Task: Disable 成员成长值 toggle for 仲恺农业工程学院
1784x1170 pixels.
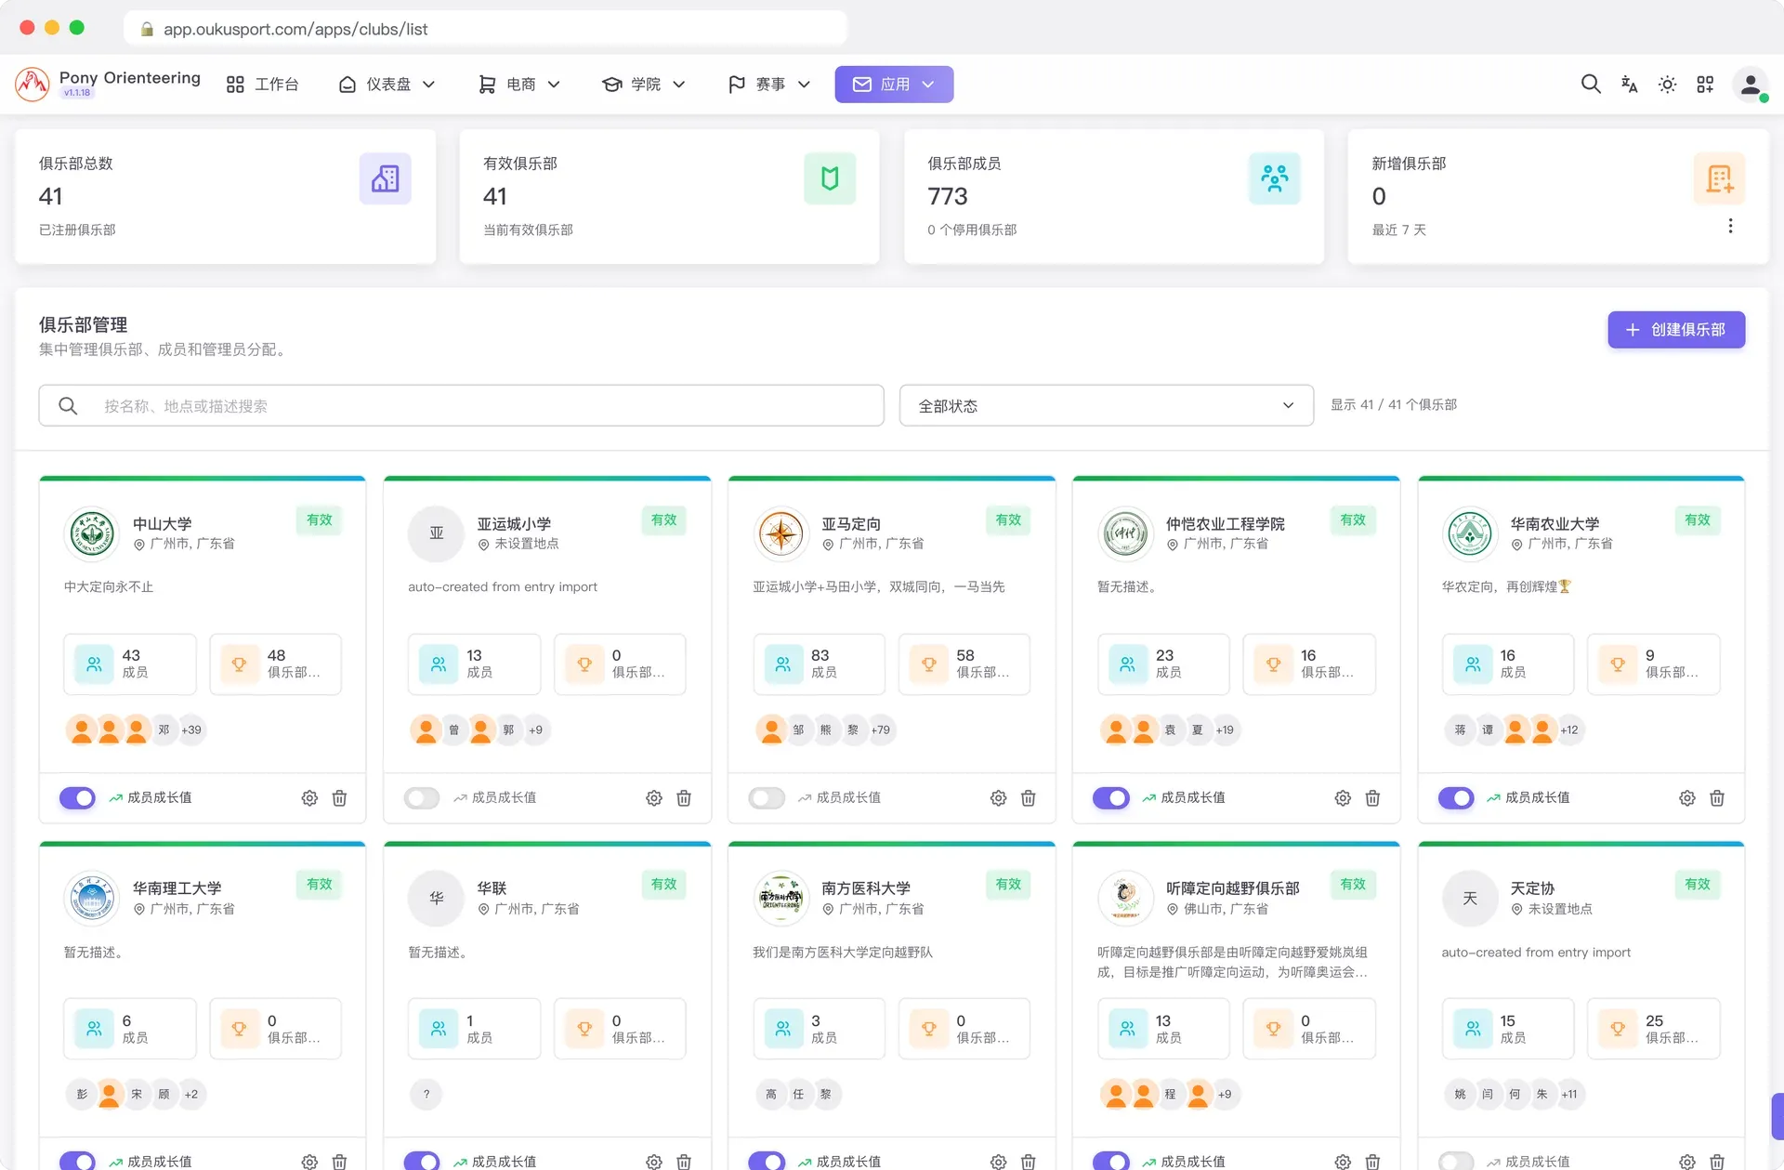Action: tap(1111, 798)
